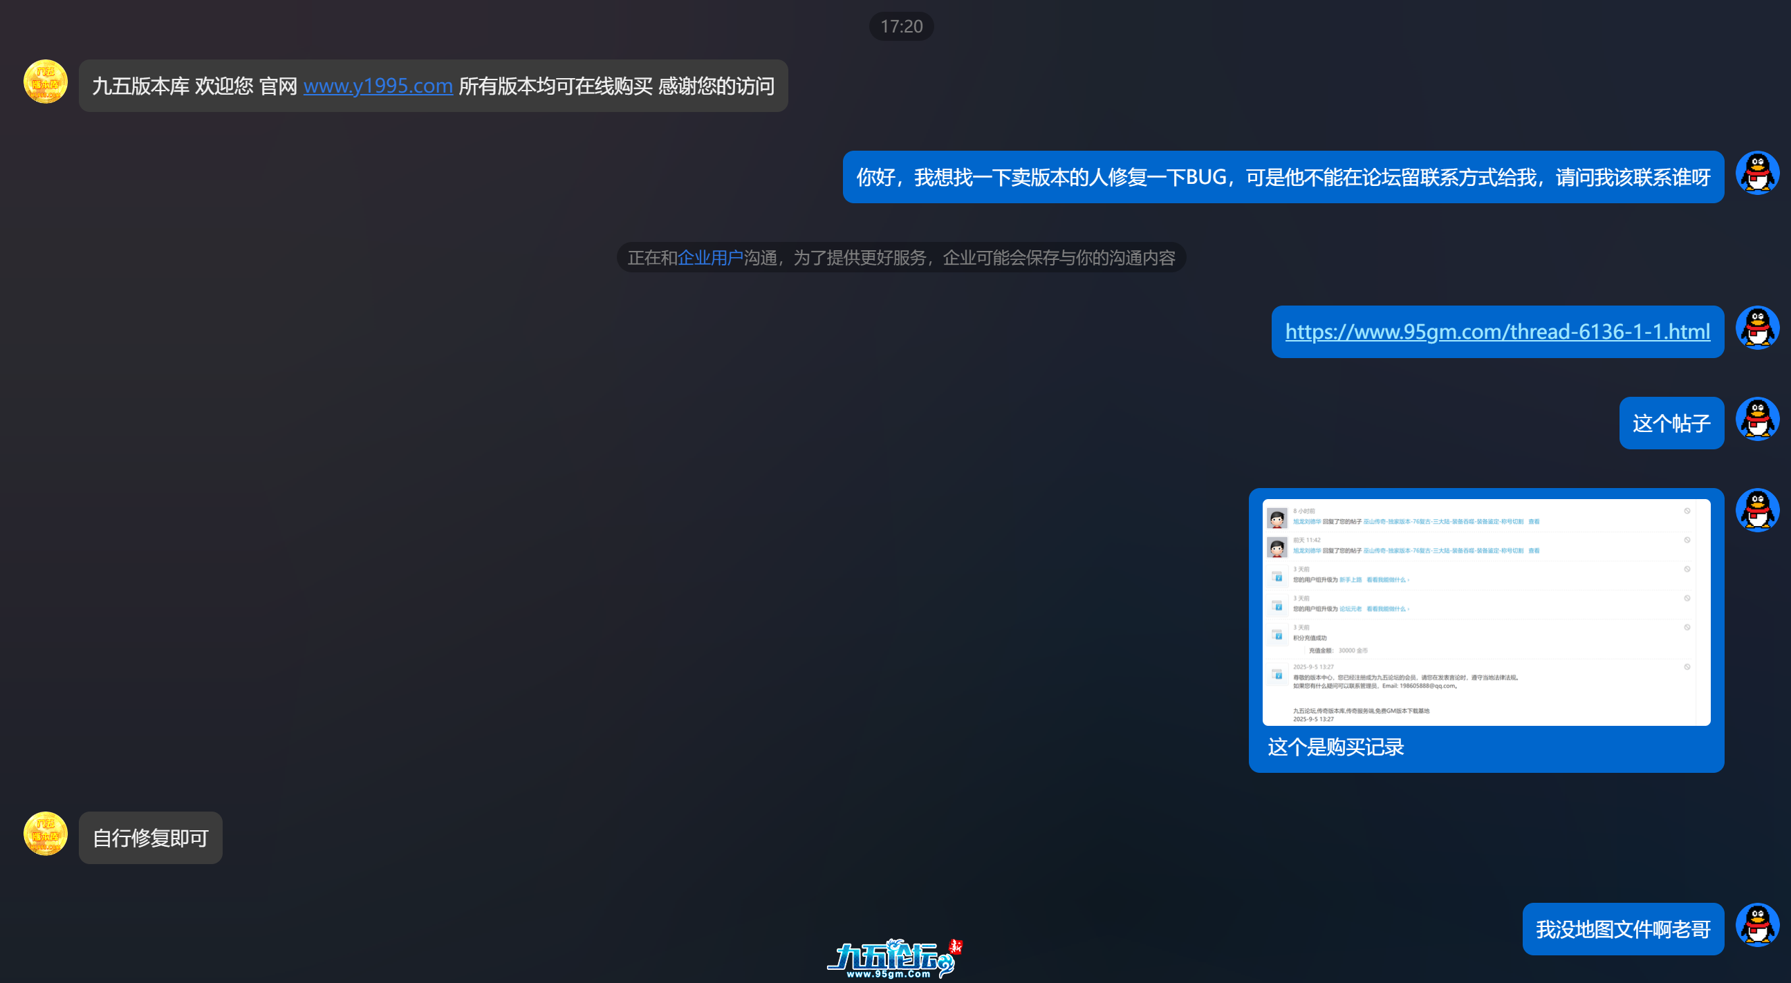Click the penguin avatar beside the screenshot message
This screenshot has height=983, width=1791.
pos(1757,510)
